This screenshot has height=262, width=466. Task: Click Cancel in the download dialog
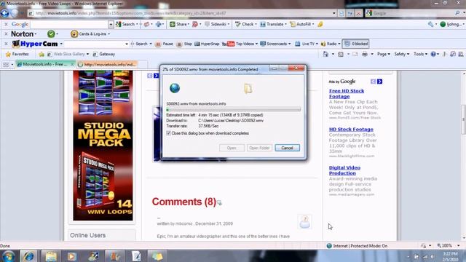(x=287, y=148)
